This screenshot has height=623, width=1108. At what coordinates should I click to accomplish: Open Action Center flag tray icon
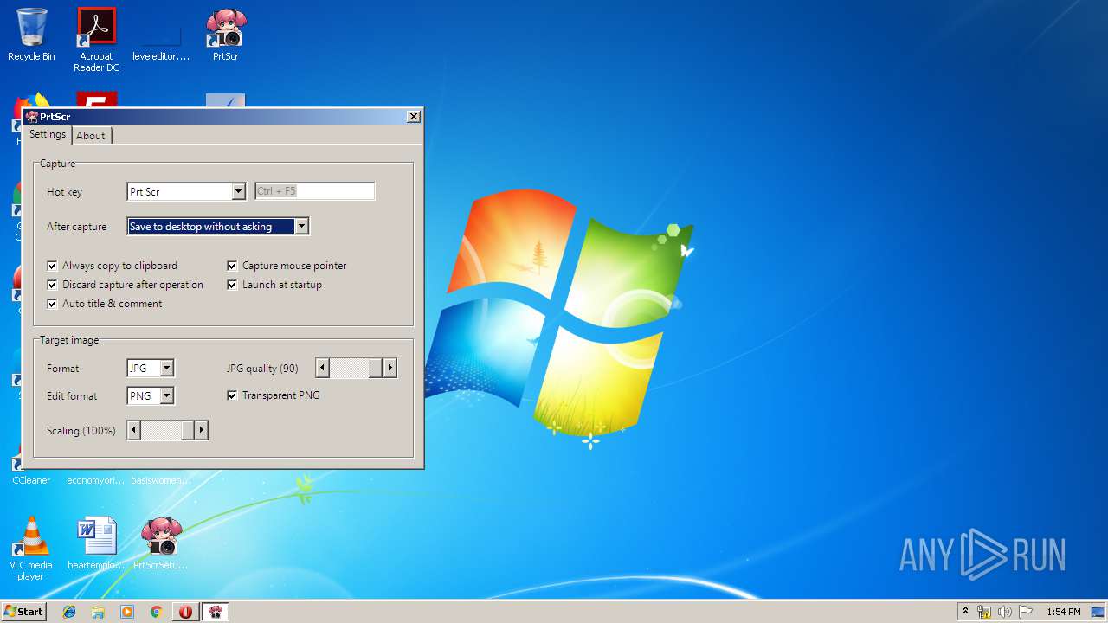1025,612
